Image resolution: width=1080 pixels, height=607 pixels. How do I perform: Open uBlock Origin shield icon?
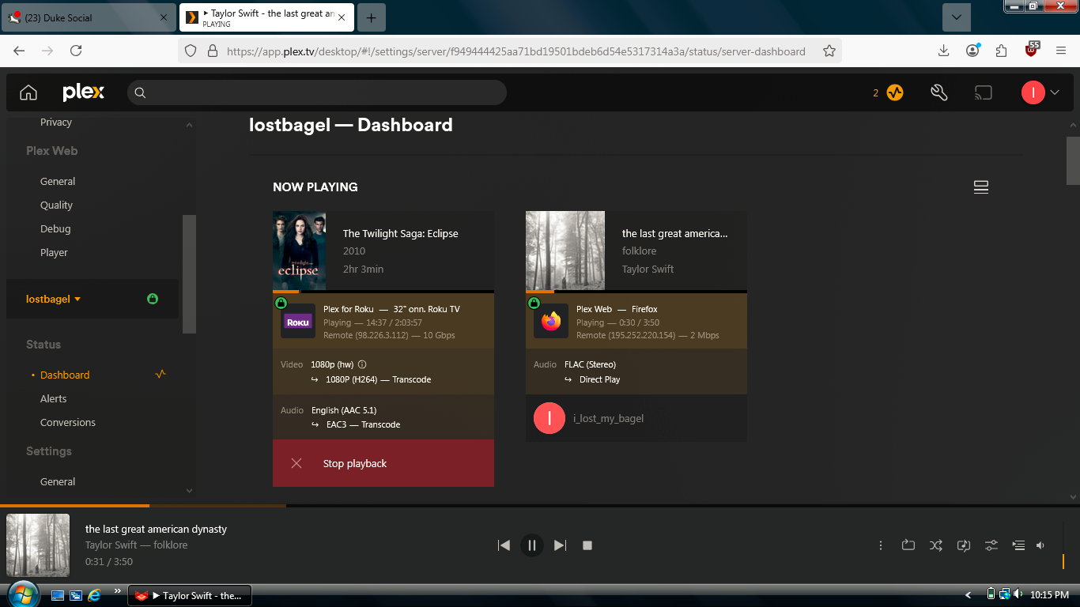pyautogui.click(x=1031, y=50)
